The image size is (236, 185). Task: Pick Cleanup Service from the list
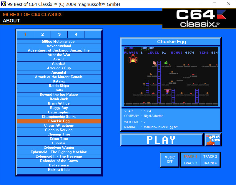pos(59,130)
